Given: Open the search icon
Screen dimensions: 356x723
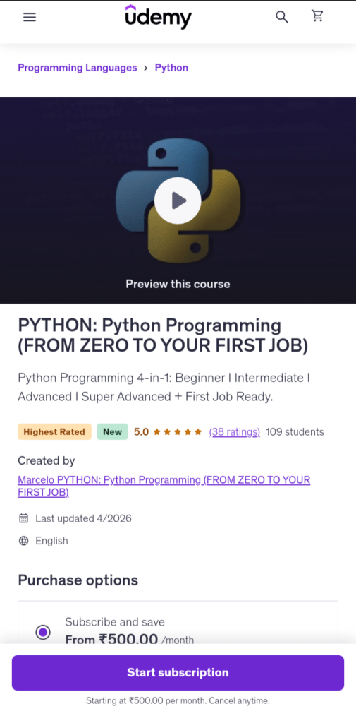Looking at the screenshot, I should coord(282,18).
